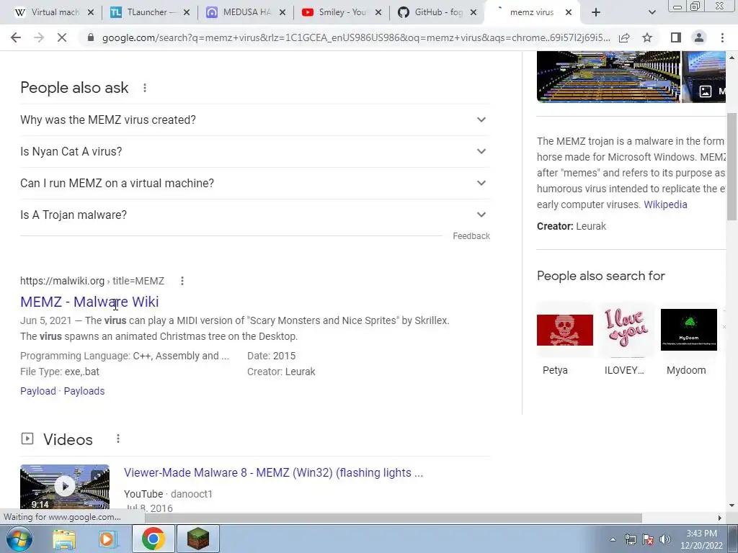Open the Chrome profile avatar

699,37
